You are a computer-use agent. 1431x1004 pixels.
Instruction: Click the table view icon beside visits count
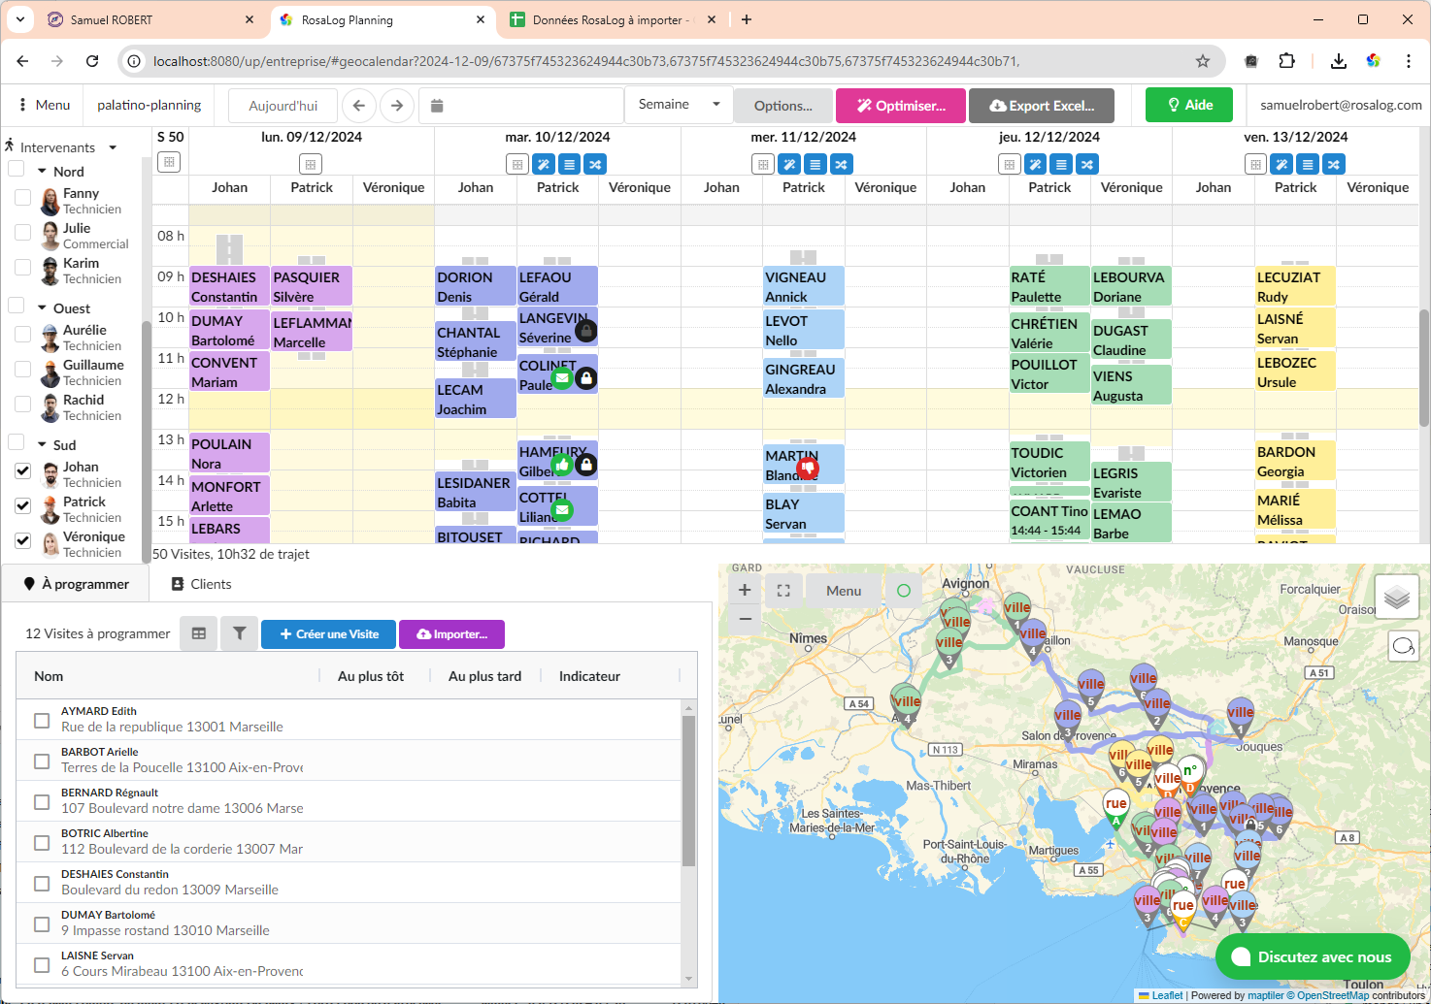(x=199, y=633)
